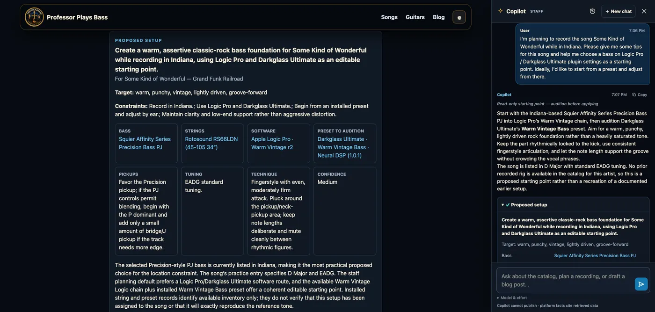Click the 'Copilot' sender label above reply
655x312 pixels.
504,94
